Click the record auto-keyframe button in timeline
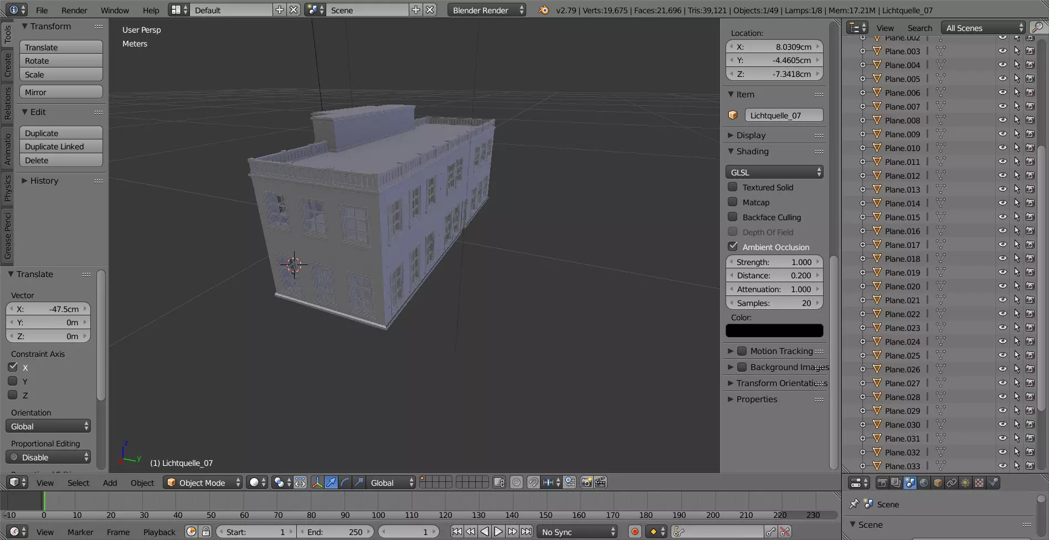The width and height of the screenshot is (1049, 540). [635, 532]
